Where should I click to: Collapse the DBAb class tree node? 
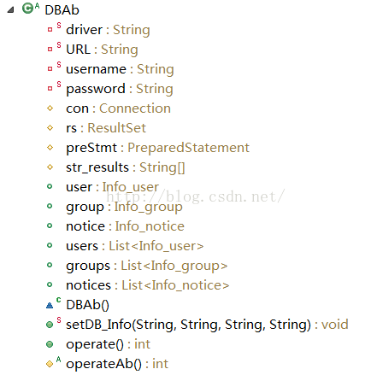pyautogui.click(x=11, y=10)
